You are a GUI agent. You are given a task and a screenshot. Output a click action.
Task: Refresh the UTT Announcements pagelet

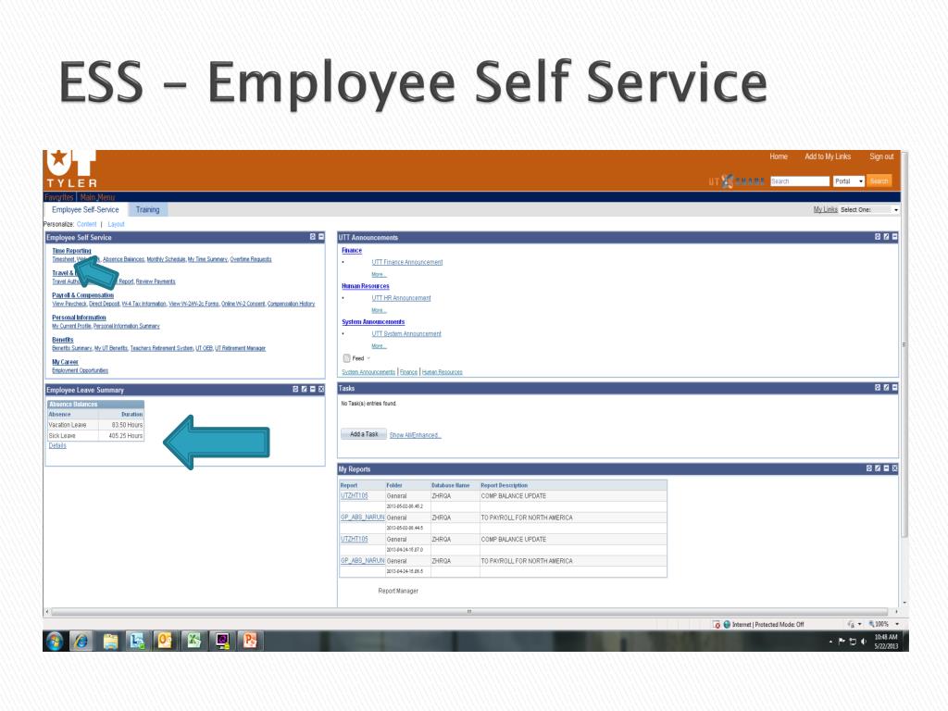(x=878, y=237)
